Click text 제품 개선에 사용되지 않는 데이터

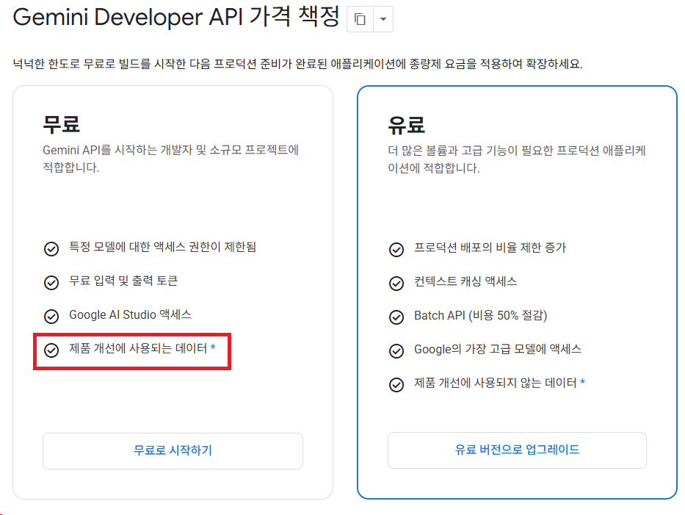pos(496,383)
